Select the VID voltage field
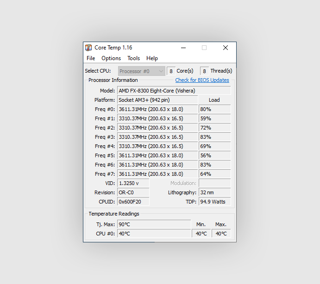This screenshot has height=284, width=320. tap(133, 183)
